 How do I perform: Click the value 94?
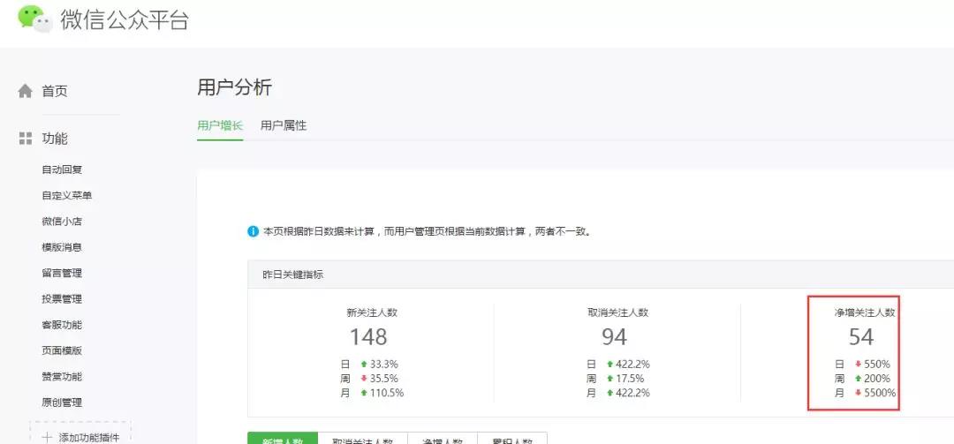pos(615,336)
